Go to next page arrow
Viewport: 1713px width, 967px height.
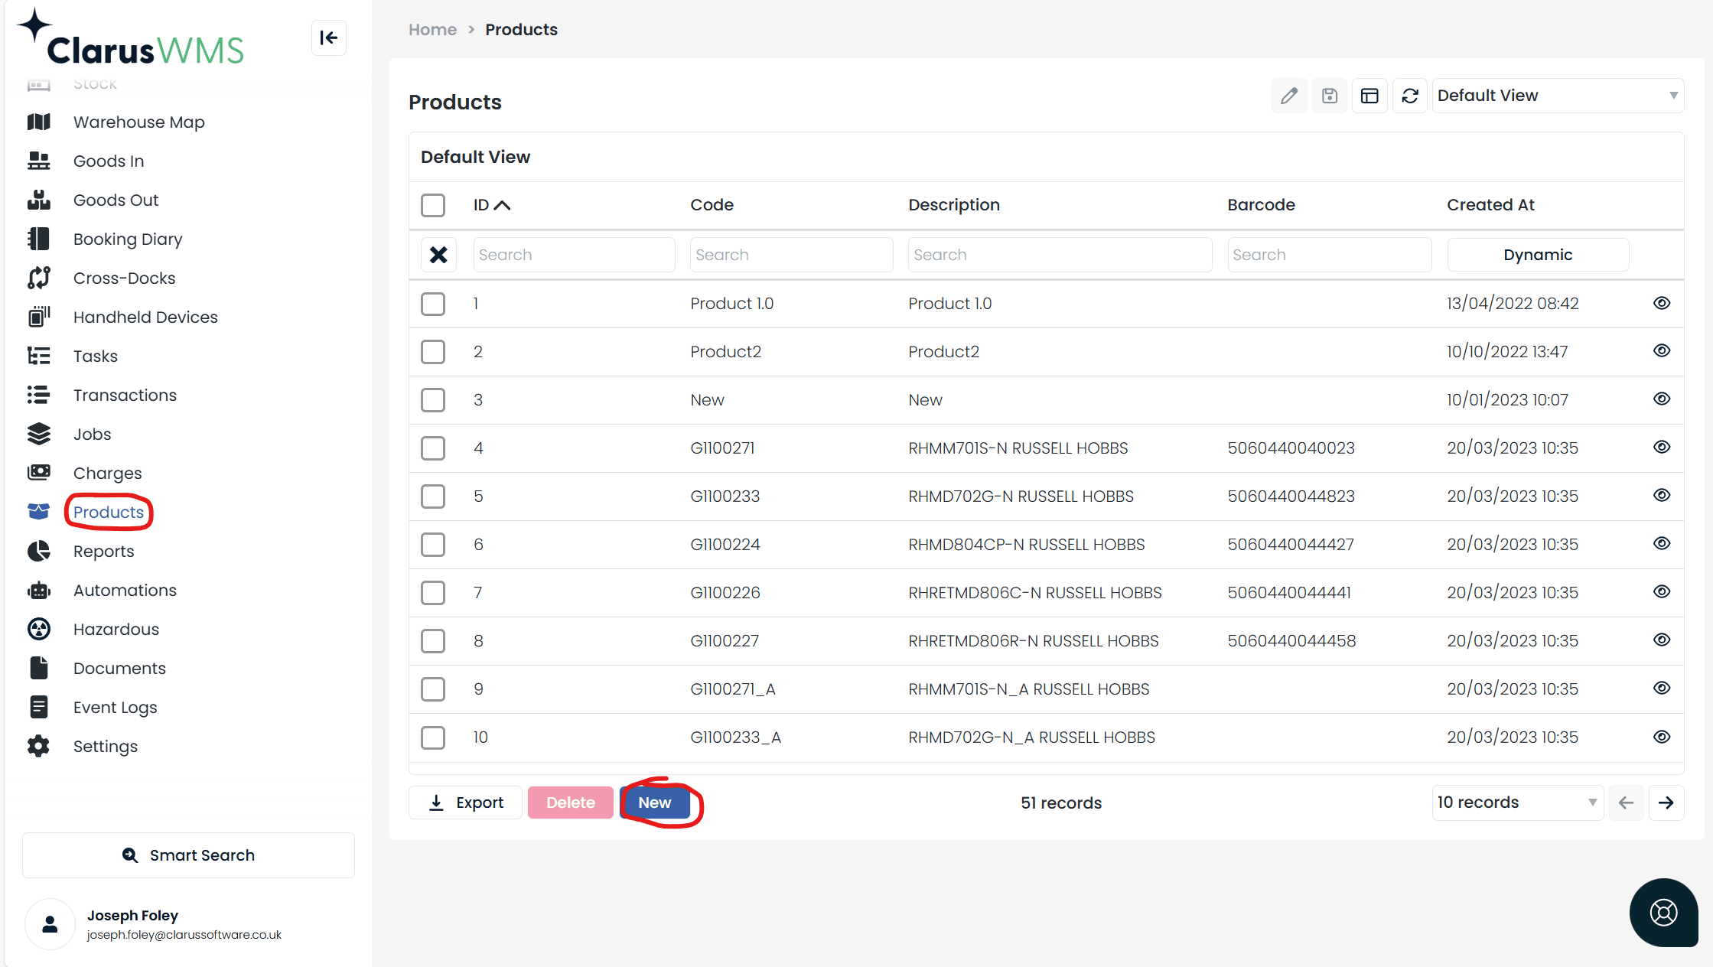(1666, 803)
